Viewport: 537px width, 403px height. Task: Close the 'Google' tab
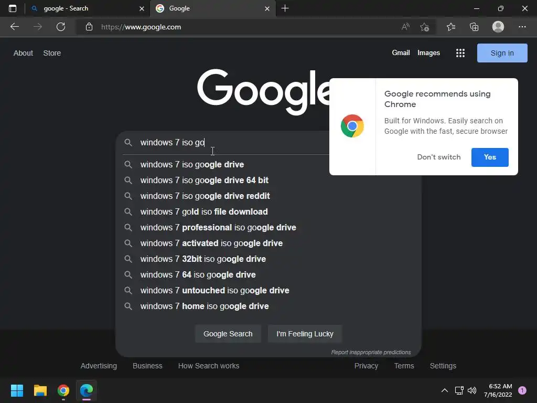pyautogui.click(x=267, y=8)
